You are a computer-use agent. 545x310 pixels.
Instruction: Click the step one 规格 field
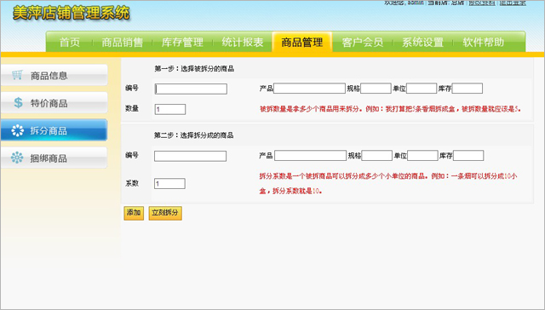pos(376,89)
